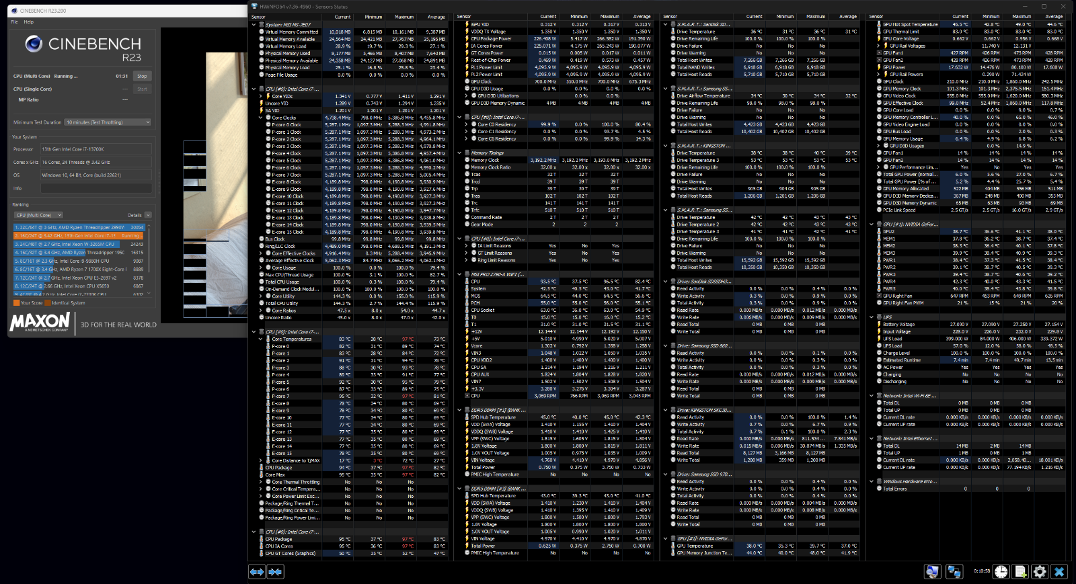Click GPU Temperature thermometer icon

(673, 546)
